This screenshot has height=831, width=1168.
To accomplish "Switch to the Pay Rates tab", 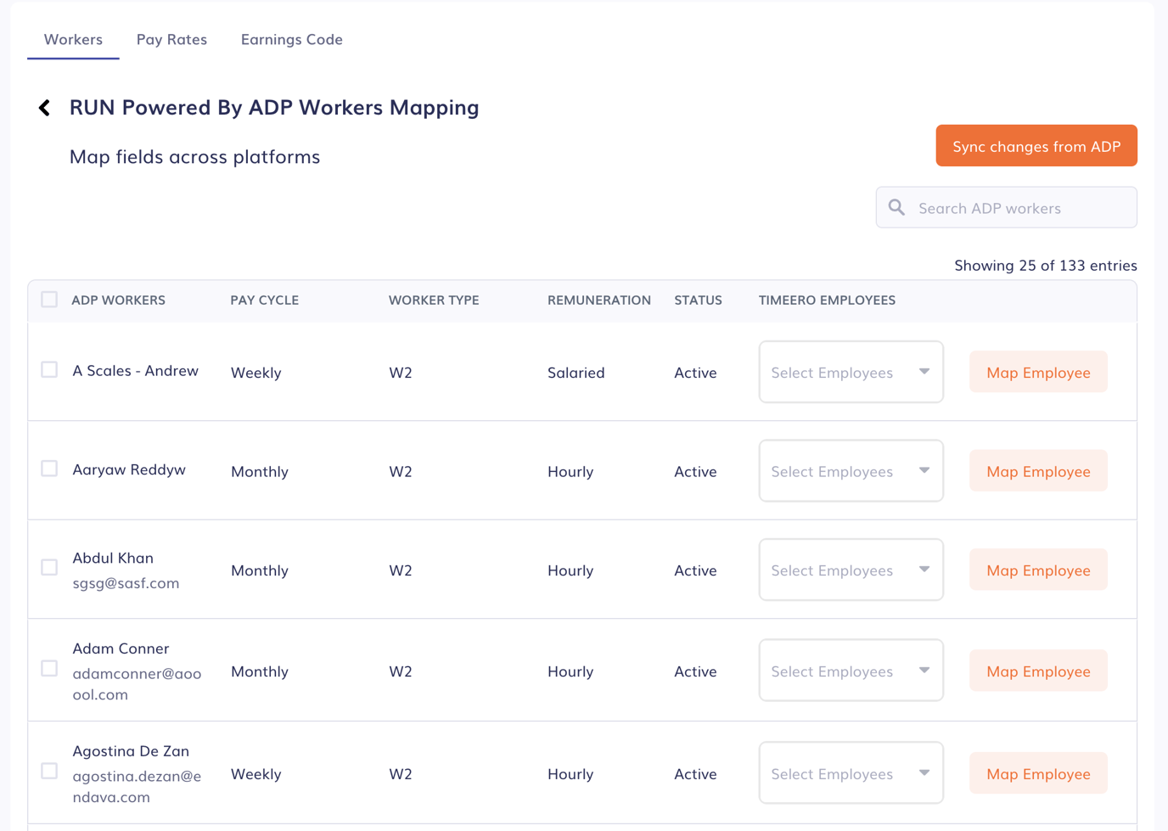I will (171, 40).
